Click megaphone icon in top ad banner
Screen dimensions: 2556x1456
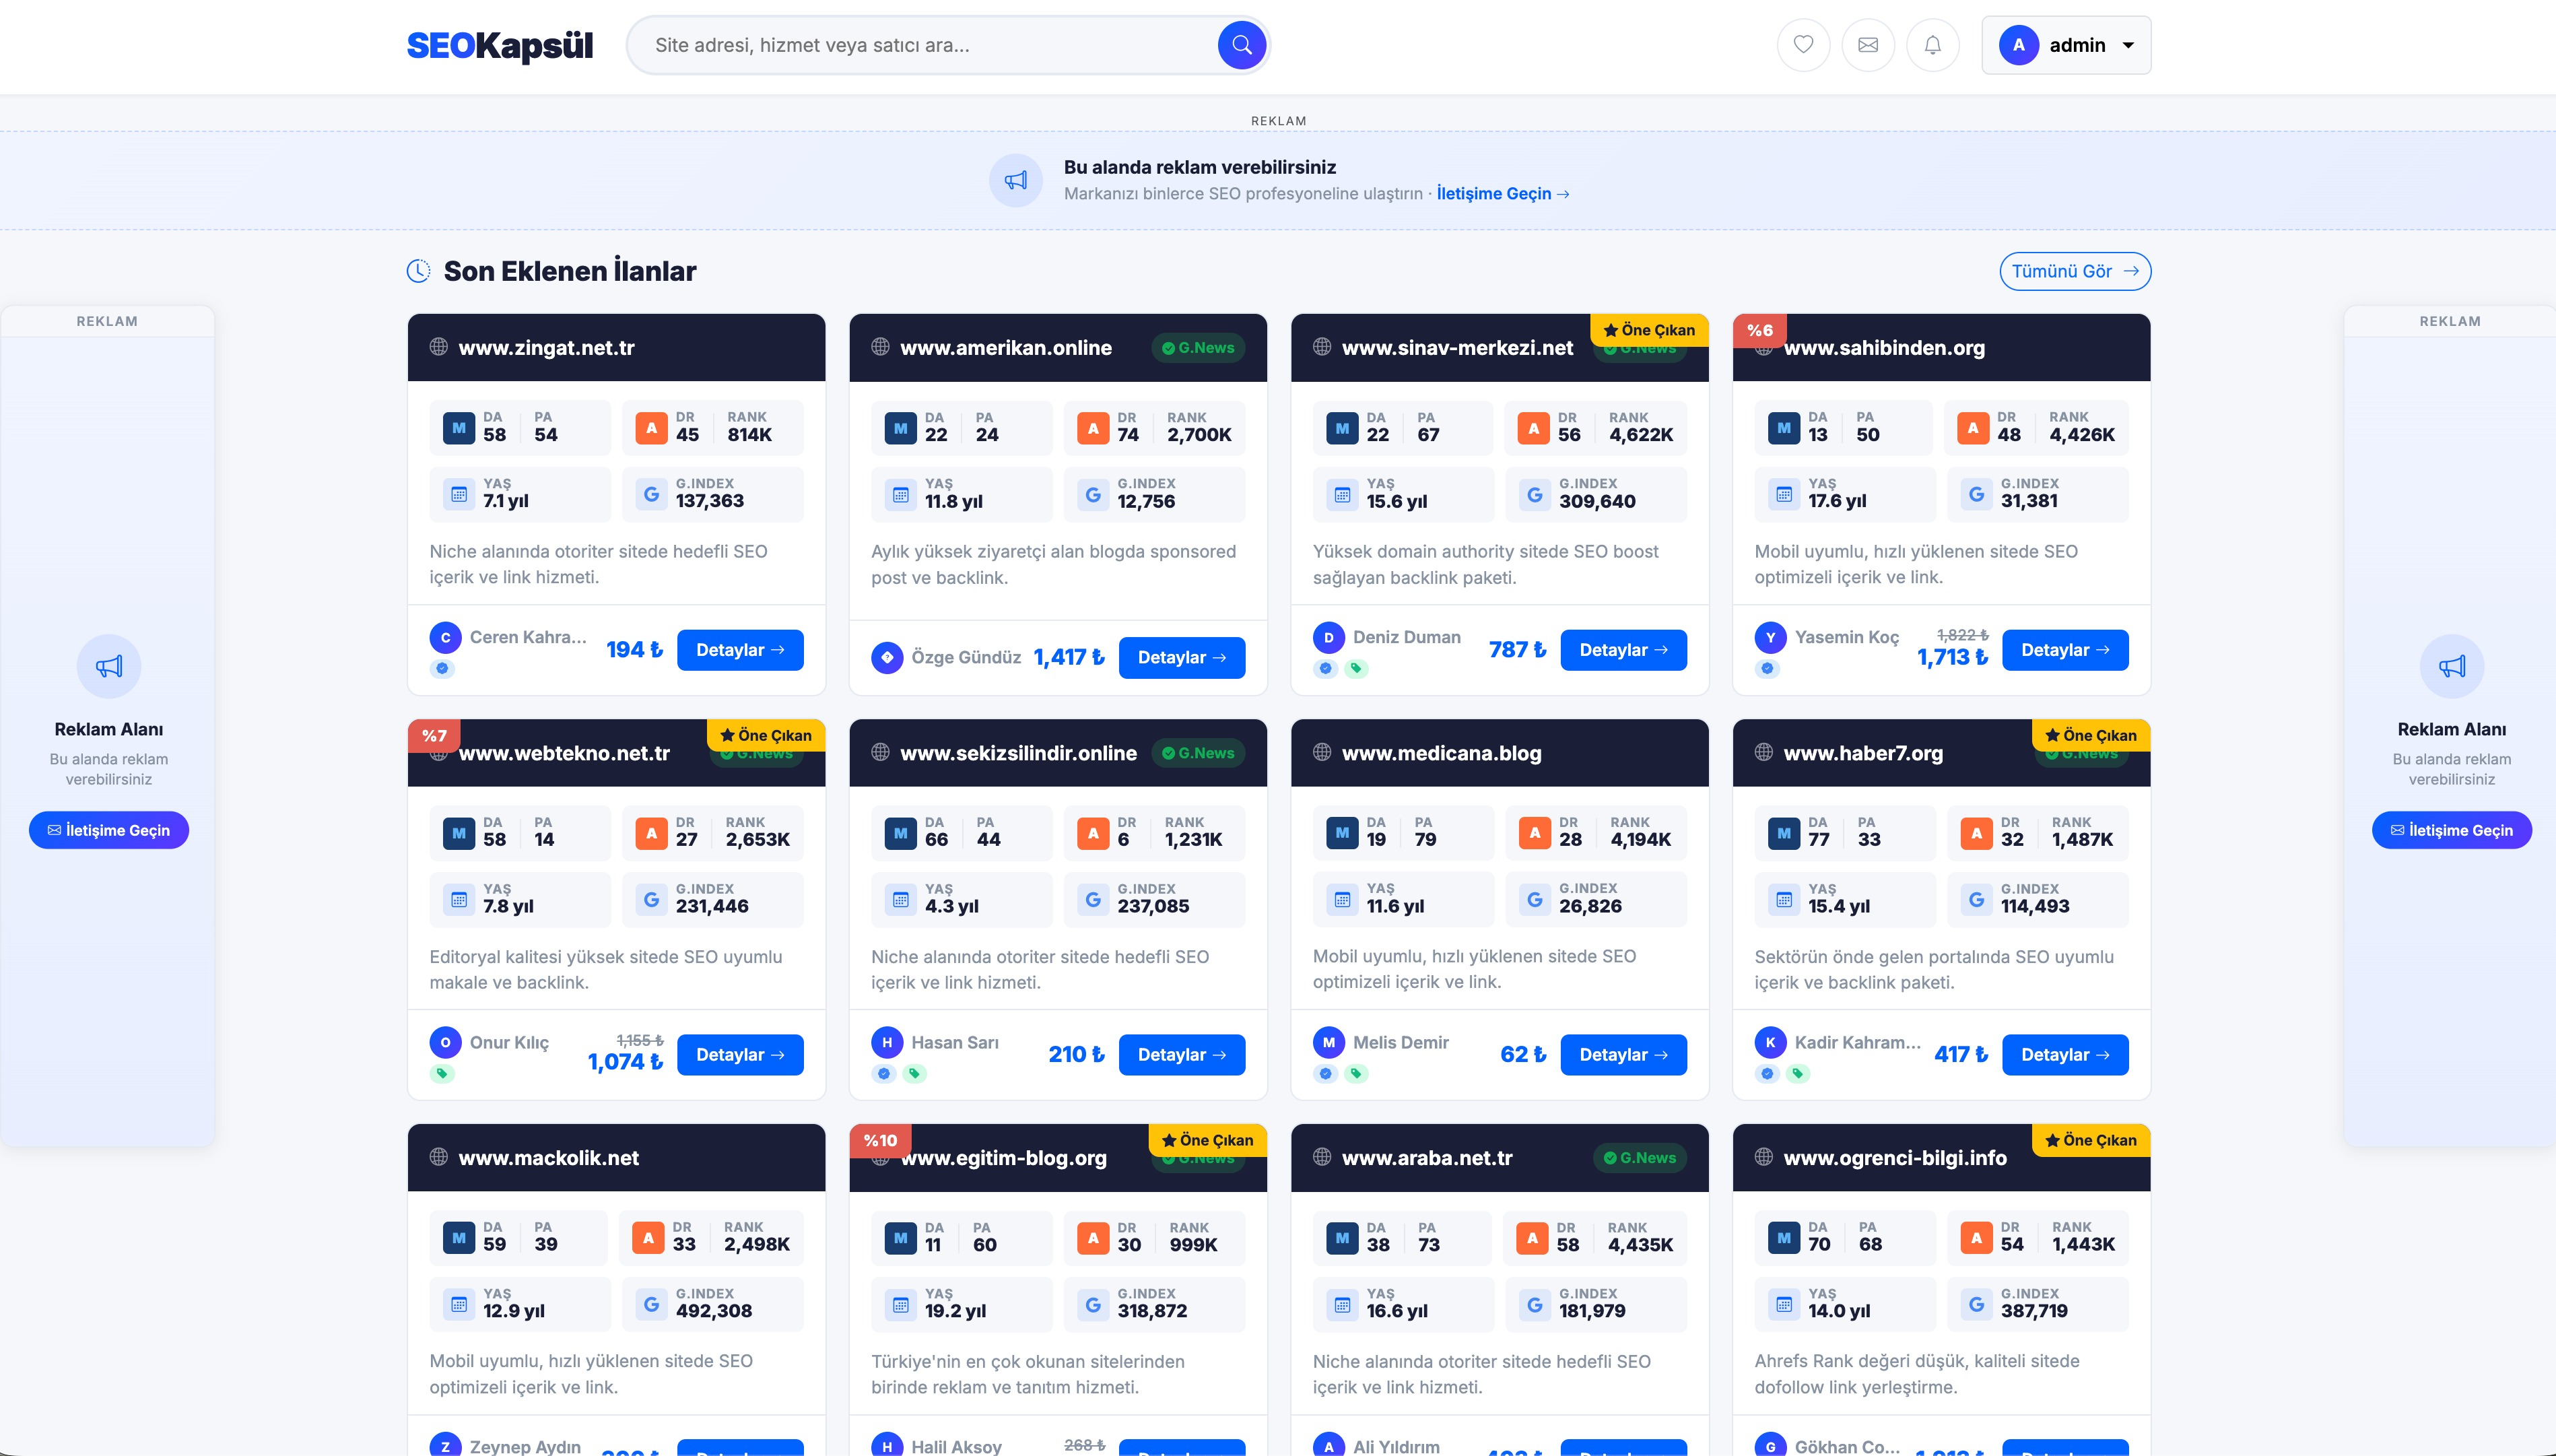pos(1015,180)
